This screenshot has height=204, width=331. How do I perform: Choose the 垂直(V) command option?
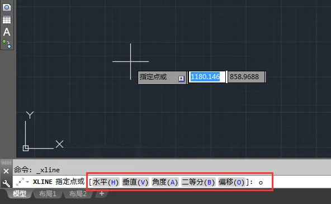[135, 182]
